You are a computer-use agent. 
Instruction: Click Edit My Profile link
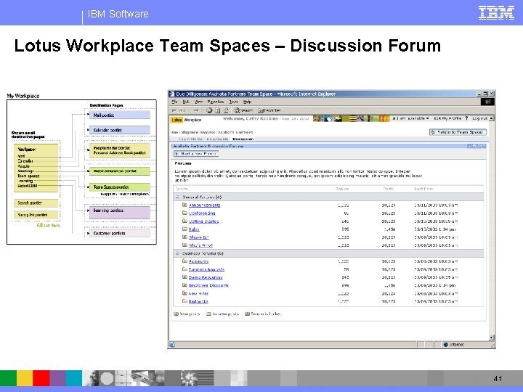447,118
